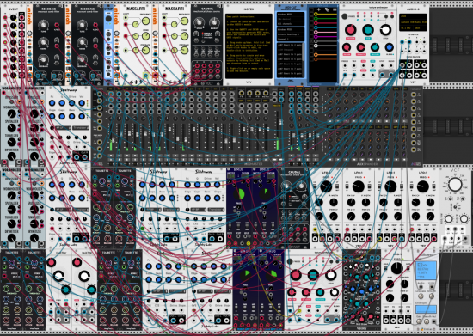
Task: Click the NOTES module title
Action: (x=249, y=9)
